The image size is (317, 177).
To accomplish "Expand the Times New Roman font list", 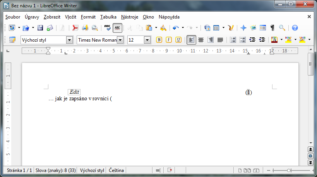I will point(120,40).
